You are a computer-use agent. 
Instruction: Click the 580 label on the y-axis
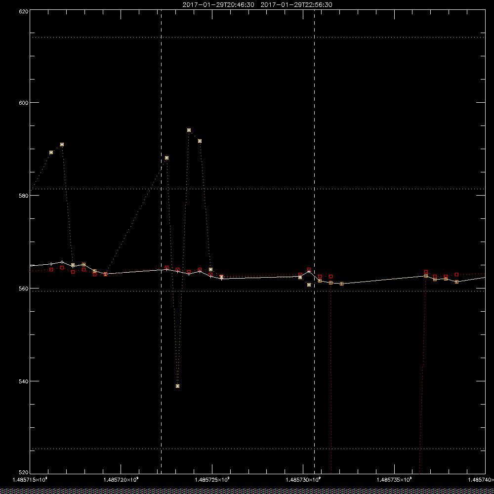pos(24,195)
